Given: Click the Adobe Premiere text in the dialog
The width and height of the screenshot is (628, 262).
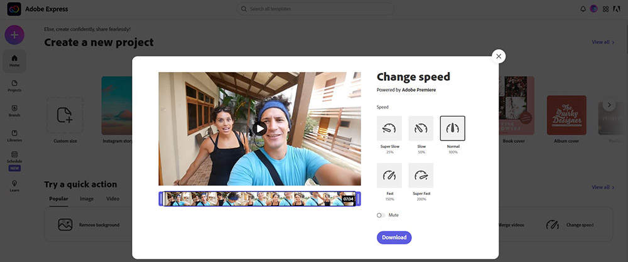Looking at the screenshot, I should (419, 90).
